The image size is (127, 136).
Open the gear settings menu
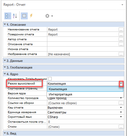click(x=49, y=16)
